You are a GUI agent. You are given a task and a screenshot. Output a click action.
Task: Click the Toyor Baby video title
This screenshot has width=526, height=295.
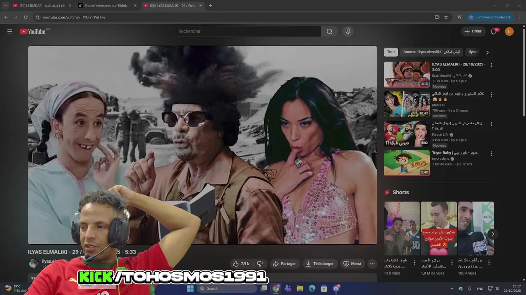[x=454, y=153]
